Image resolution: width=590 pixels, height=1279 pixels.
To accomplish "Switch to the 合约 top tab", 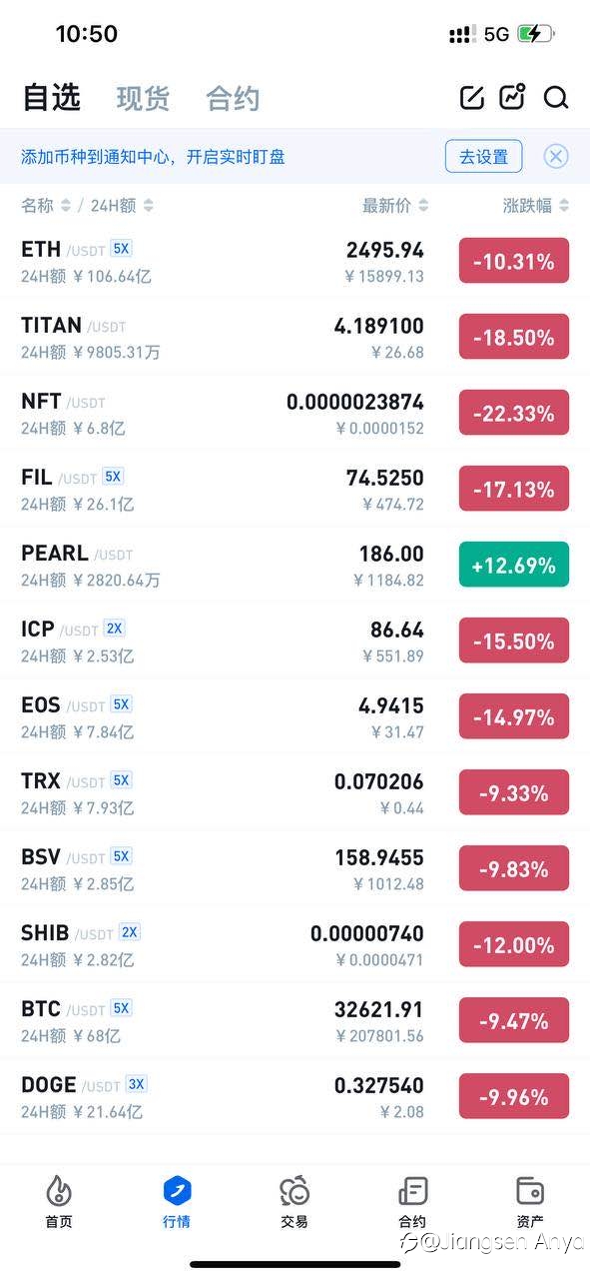I will pyautogui.click(x=233, y=98).
